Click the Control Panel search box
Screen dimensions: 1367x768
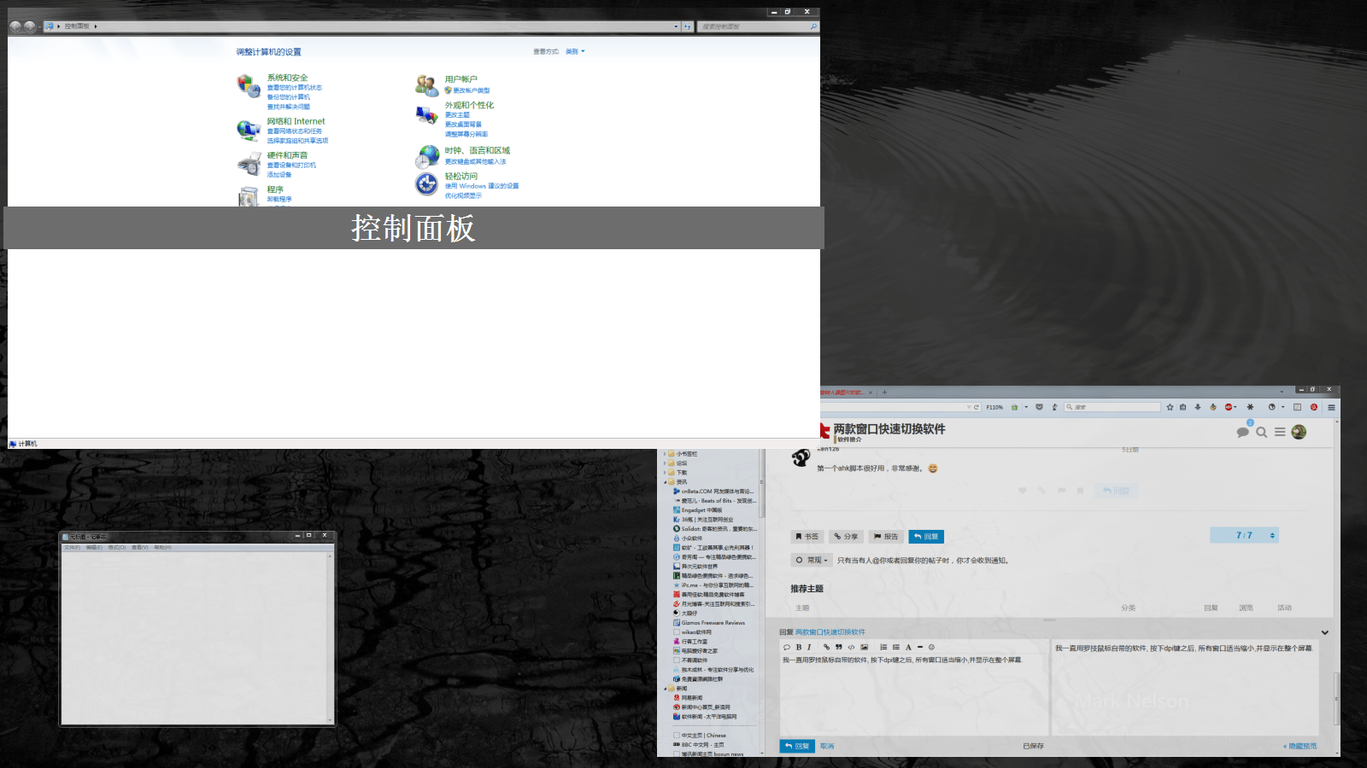754,26
